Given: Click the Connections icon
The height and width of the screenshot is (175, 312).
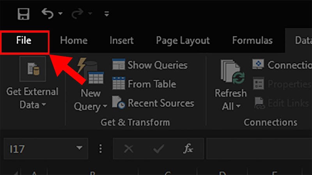Looking at the screenshot, I should [x=258, y=65].
